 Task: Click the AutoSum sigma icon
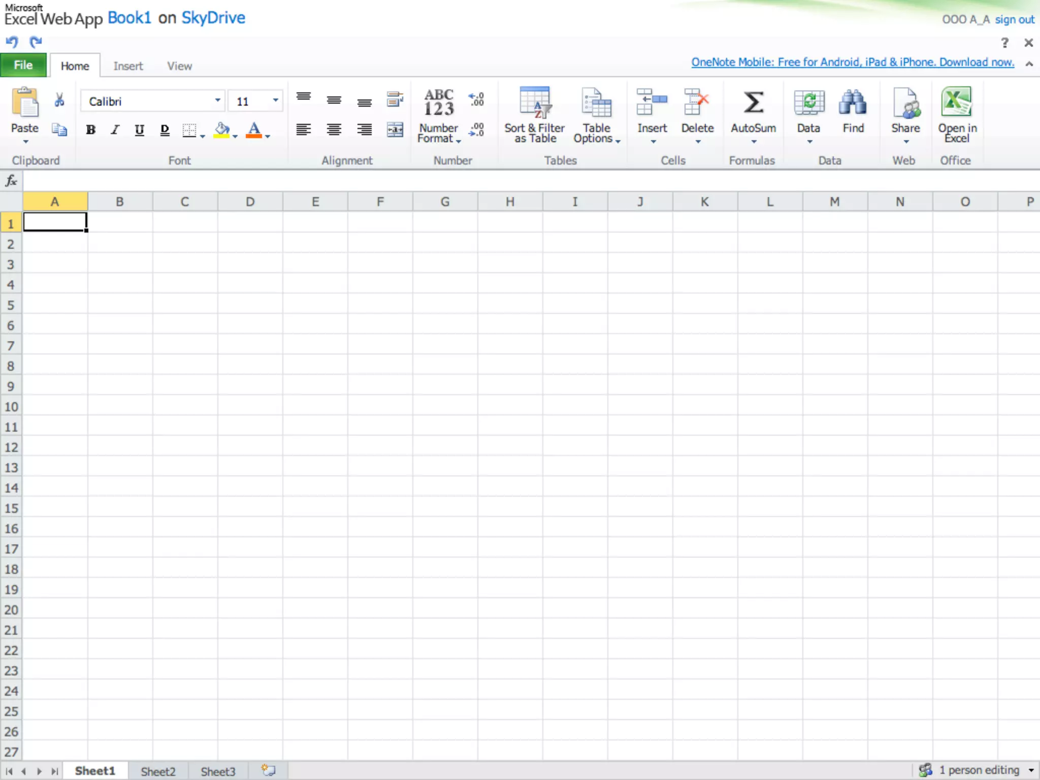753,103
